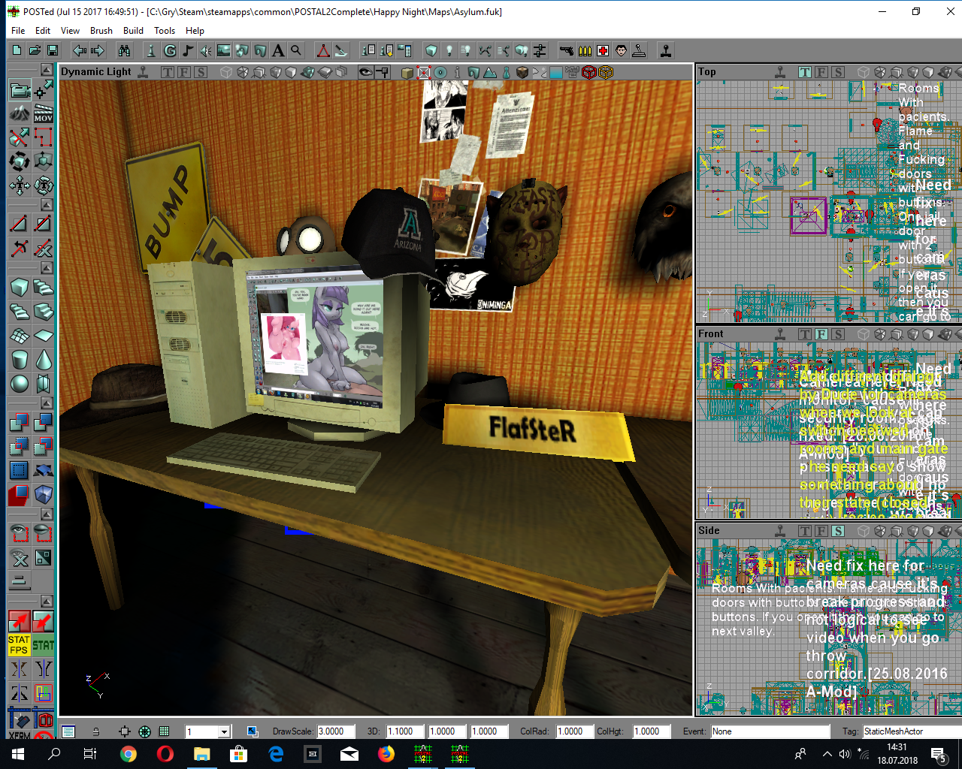Viewport: 962px width, 769px height.
Task: Open the Edit menu
Action: coord(43,31)
